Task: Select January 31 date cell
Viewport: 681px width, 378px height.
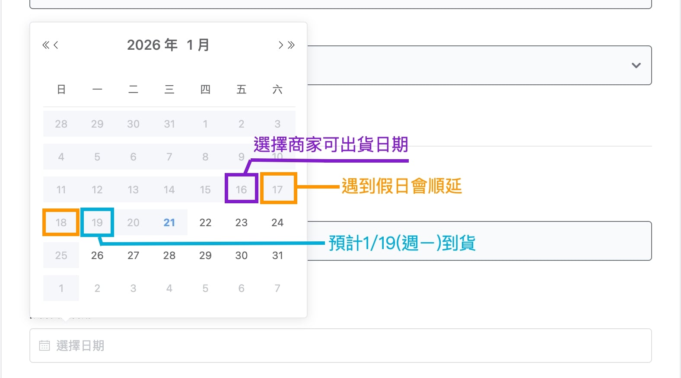Action: 277,256
